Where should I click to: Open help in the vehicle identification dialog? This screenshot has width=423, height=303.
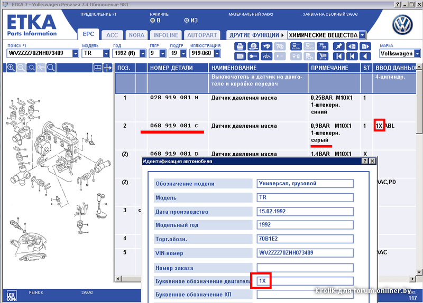click(365, 161)
